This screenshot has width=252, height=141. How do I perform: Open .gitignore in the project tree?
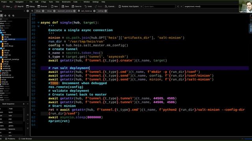coord(4,73)
